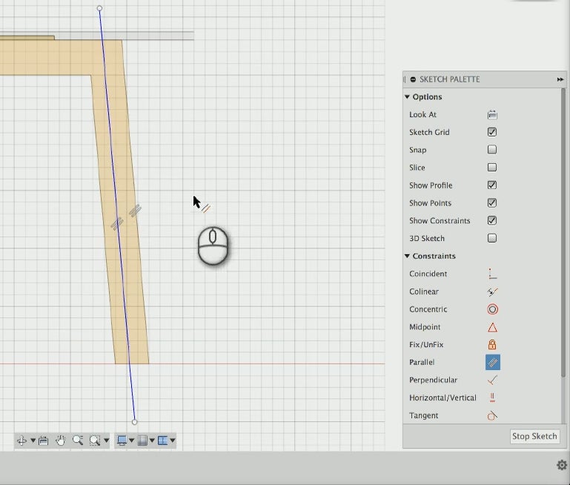The image size is (570, 485).
Task: Click the Perpendicular label in Constraints list
Action: coord(433,380)
